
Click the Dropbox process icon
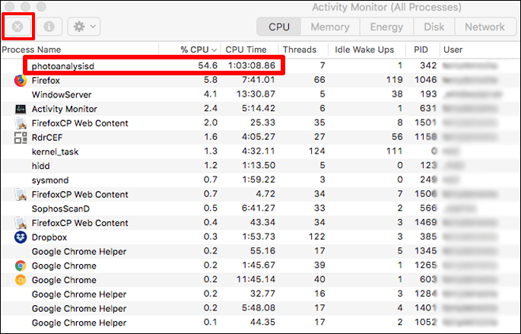point(21,237)
